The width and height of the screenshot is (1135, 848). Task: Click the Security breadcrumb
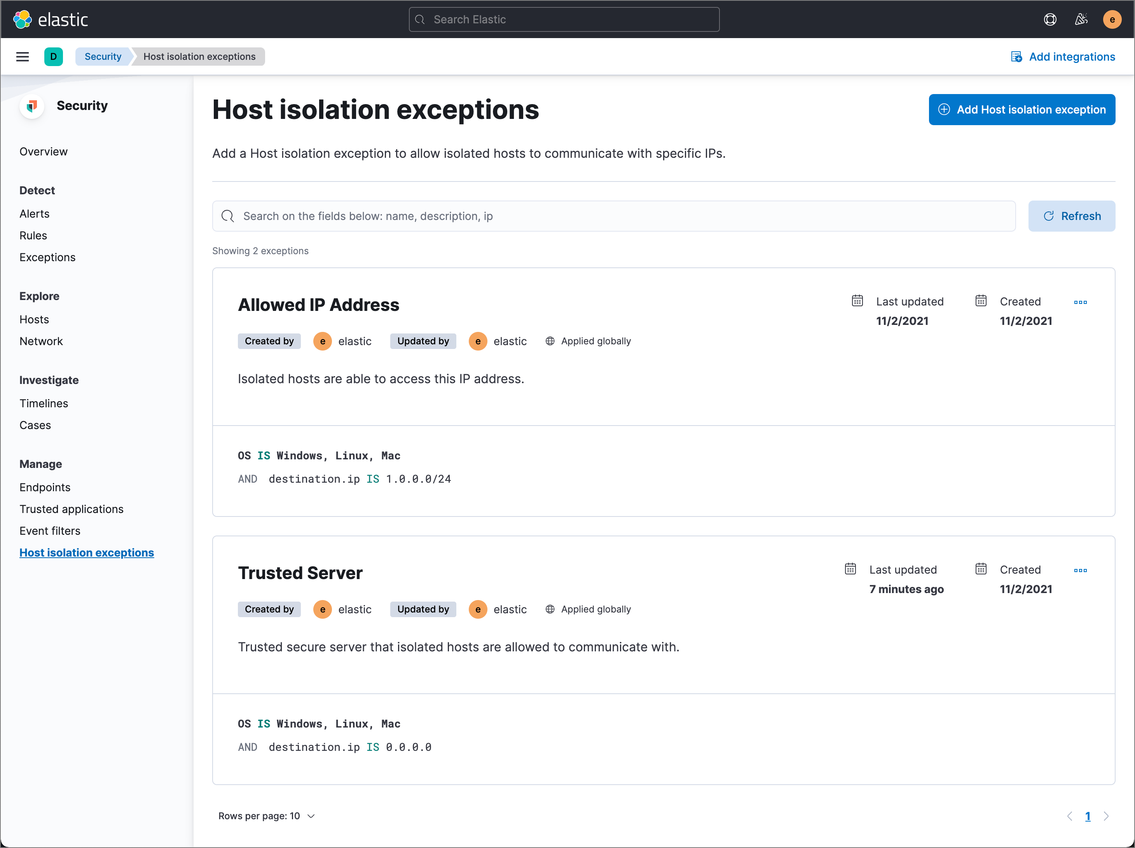(103, 56)
